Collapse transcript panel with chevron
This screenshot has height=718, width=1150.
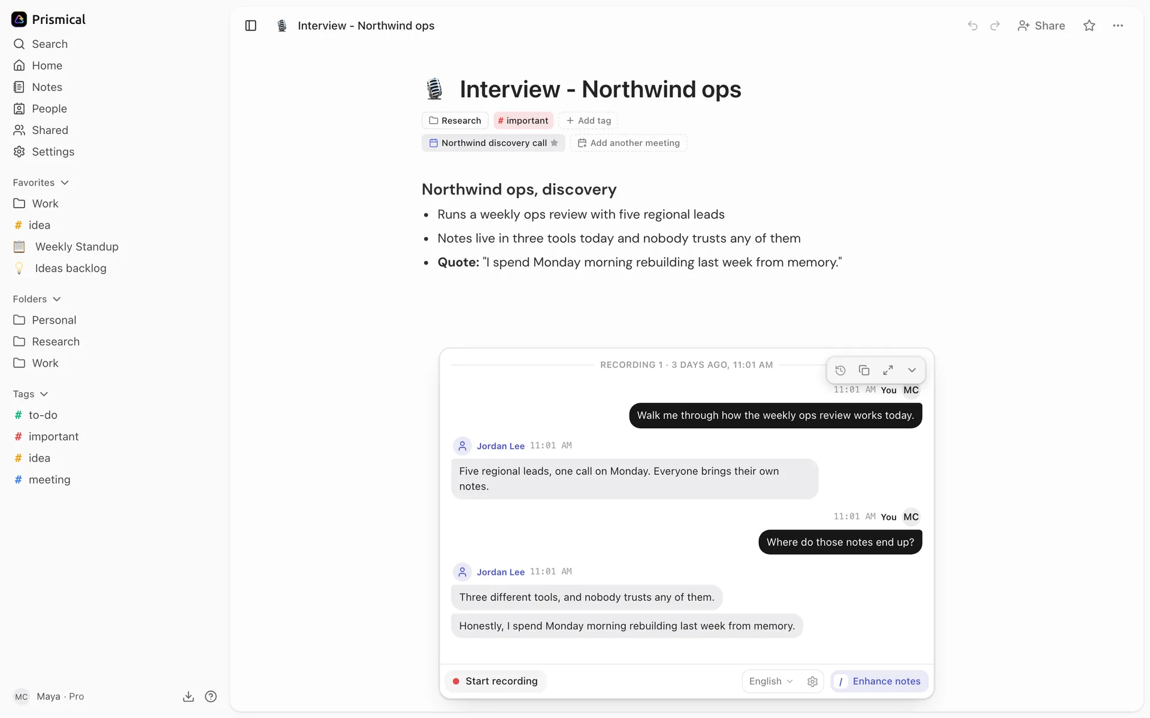pos(912,370)
